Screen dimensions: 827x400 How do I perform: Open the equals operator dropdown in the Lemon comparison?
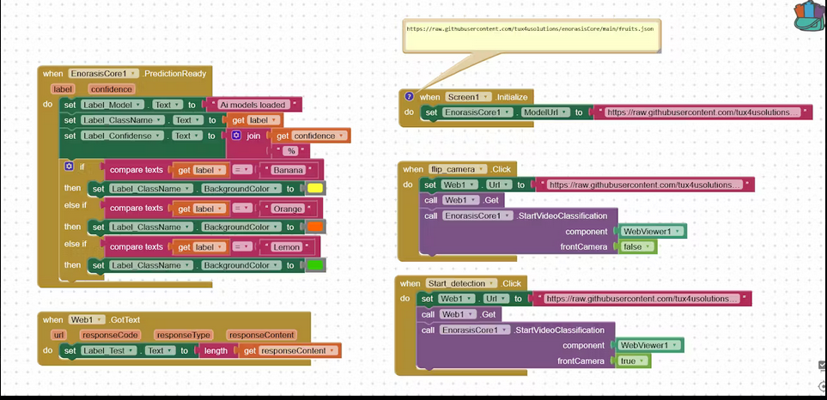243,247
